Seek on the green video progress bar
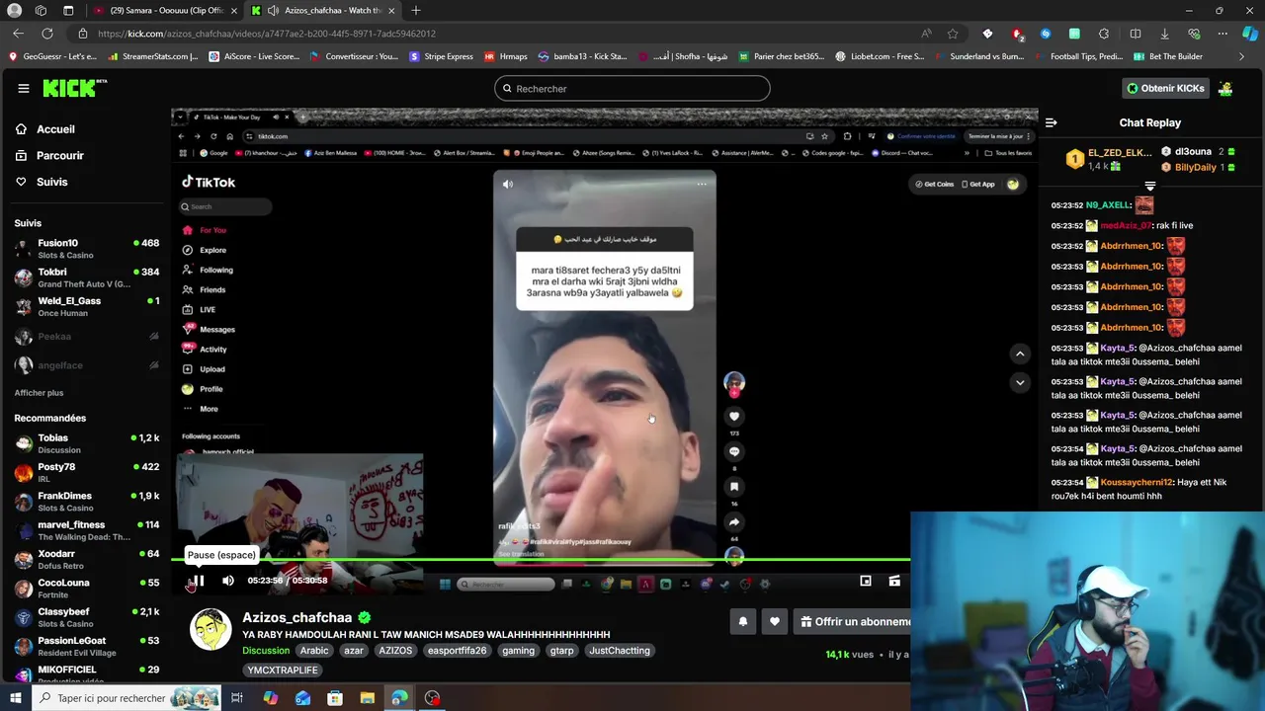This screenshot has width=1265, height=711. click(x=541, y=560)
